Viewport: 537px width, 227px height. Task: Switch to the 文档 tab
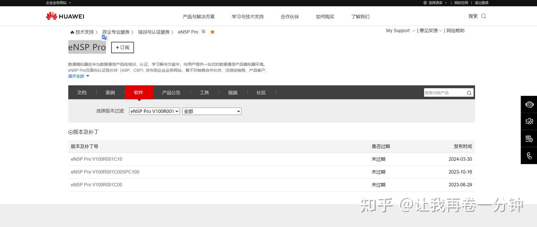pyautogui.click(x=82, y=92)
